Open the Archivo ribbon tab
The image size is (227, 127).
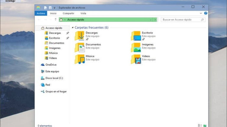[x=41, y=13]
